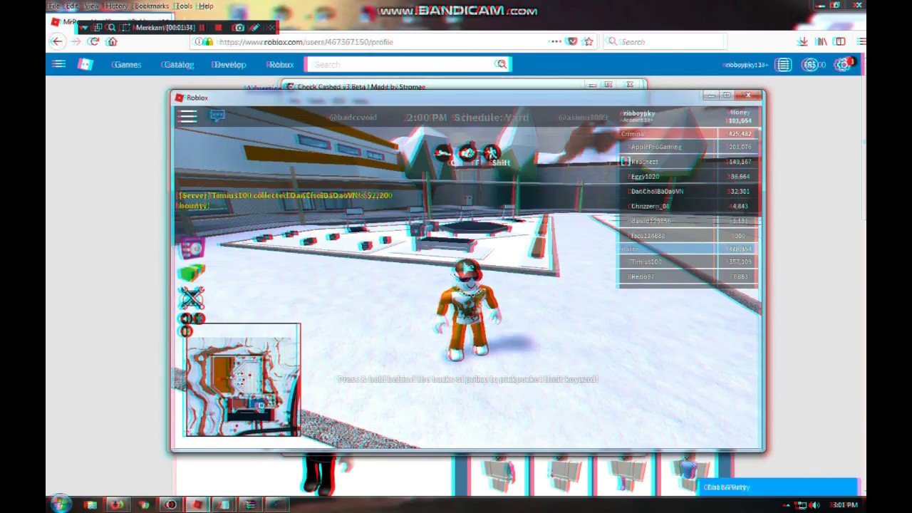Go to Develop on Roblox site
912x513 pixels.
click(229, 64)
